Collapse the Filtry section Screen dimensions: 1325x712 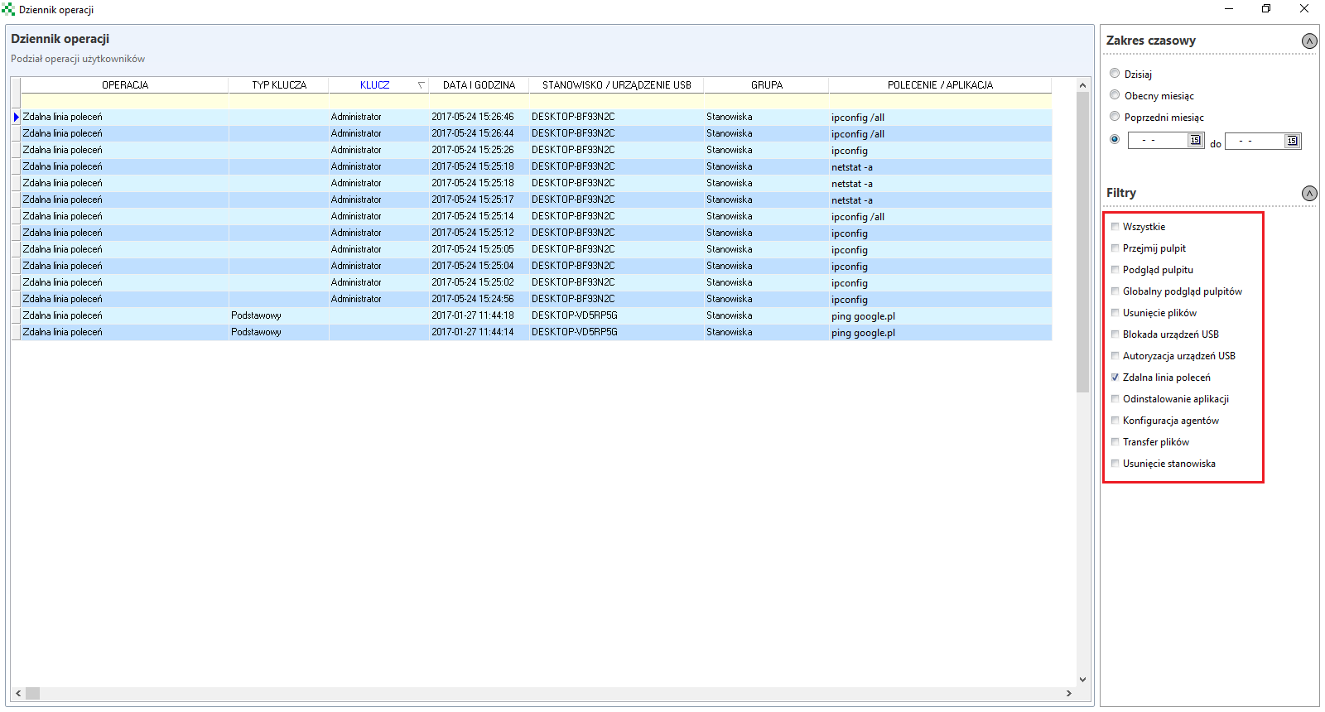click(1309, 194)
